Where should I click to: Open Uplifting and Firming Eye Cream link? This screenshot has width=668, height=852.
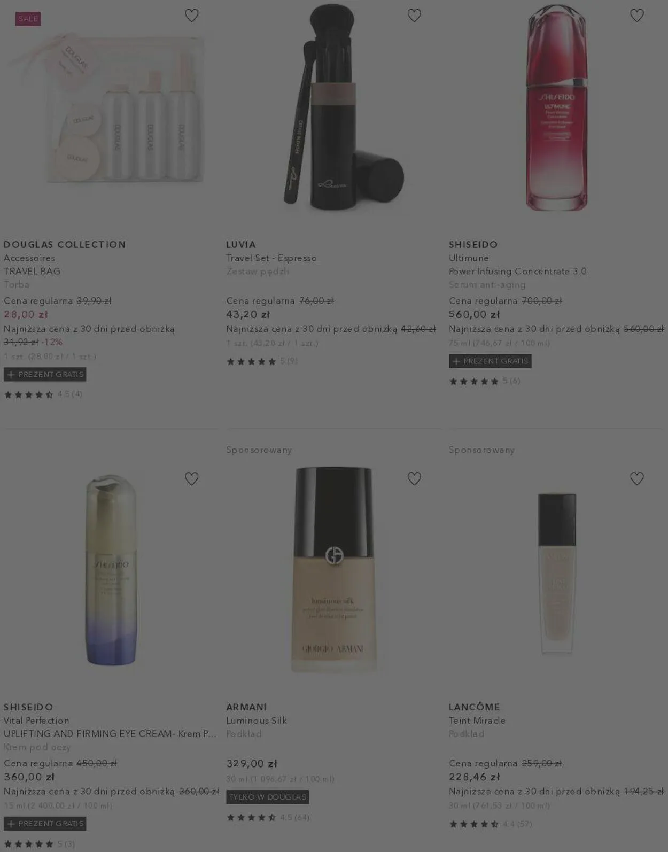(110, 734)
